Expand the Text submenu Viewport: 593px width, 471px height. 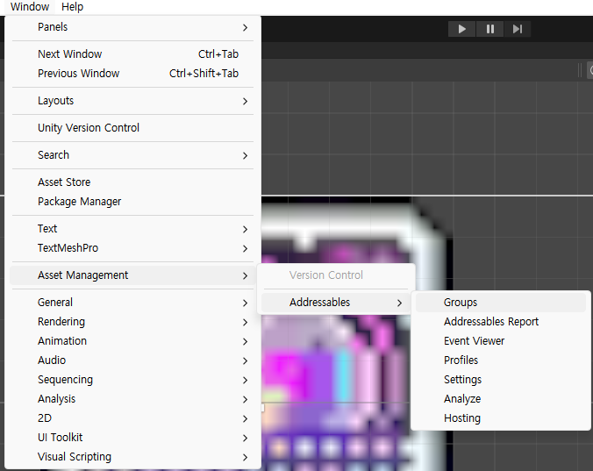tap(132, 229)
